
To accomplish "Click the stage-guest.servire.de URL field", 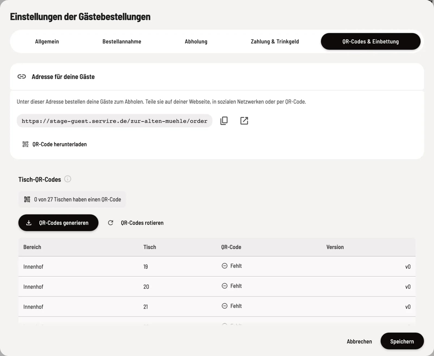I will 114,121.
